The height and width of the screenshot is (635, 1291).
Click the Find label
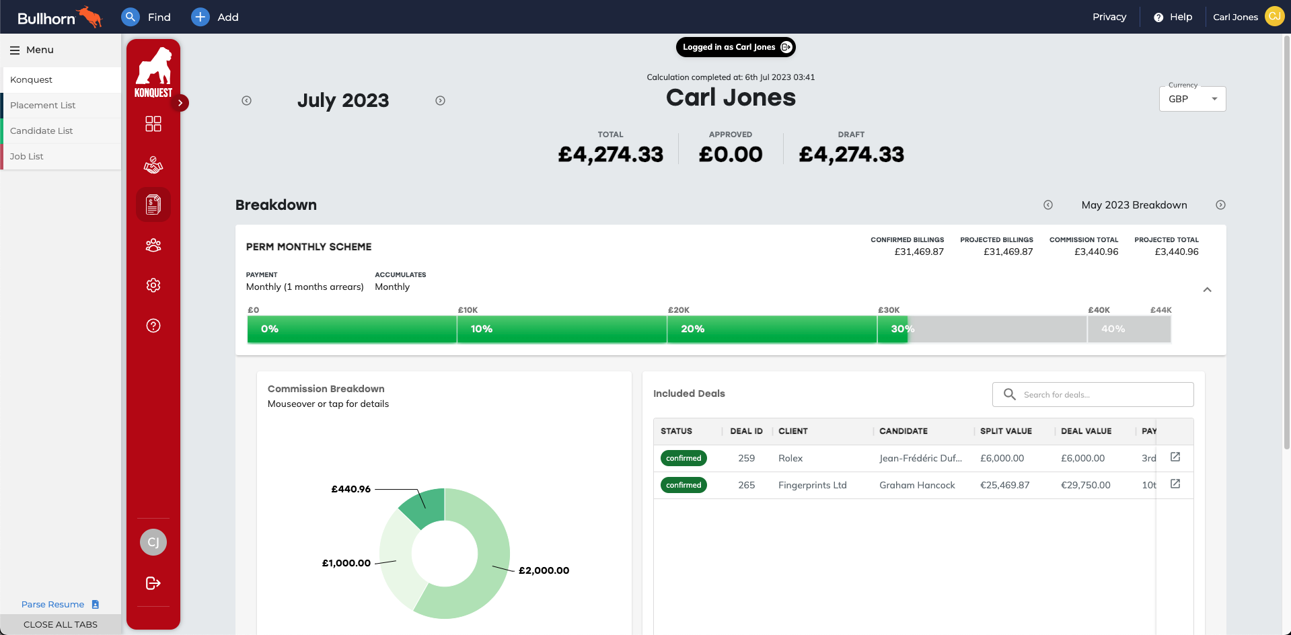point(159,17)
